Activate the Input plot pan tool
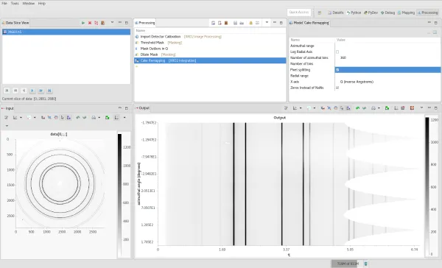Image resolution: width=442 pixels, height=268 pixels. click(56, 118)
